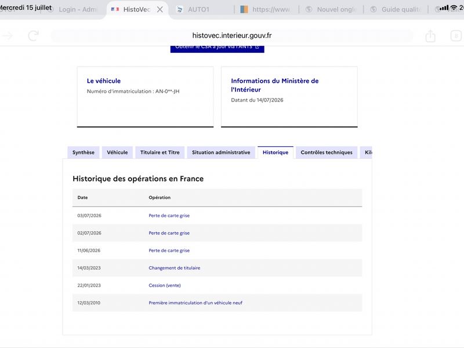Image resolution: width=464 pixels, height=348 pixels.
Task: Open the Synthèse tab
Action: (x=84, y=153)
